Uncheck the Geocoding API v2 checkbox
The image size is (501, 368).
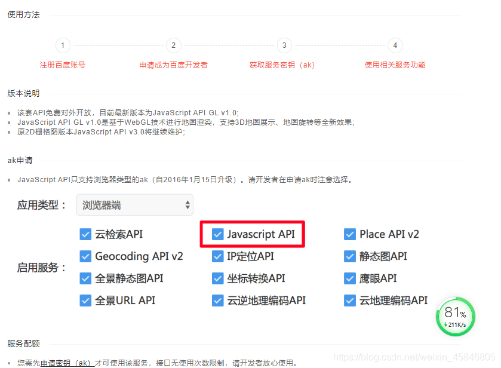point(85,256)
